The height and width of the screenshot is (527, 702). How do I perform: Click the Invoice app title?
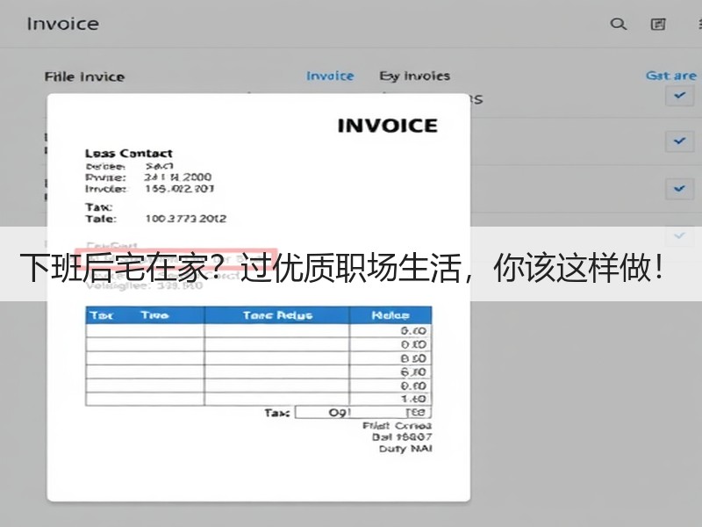tap(62, 24)
